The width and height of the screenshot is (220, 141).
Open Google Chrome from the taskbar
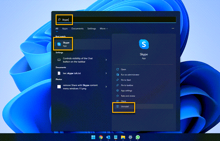101,137
